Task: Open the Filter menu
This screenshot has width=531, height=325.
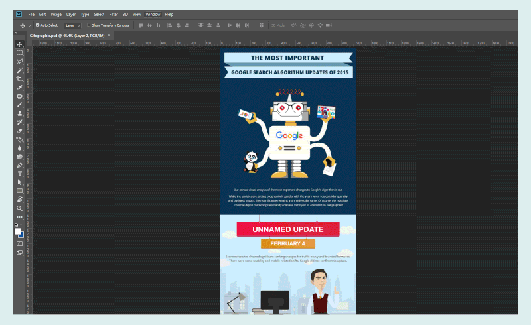Action: (x=114, y=14)
